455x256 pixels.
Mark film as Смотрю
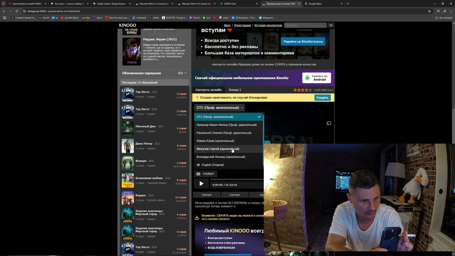[207, 195]
